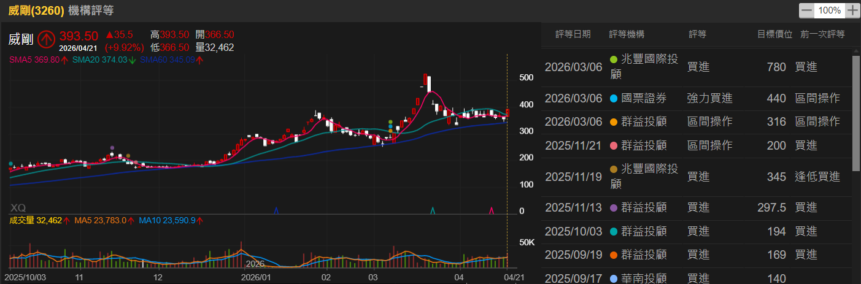This screenshot has height=284, width=861.
Task: Click the teal triangle marker on the chart axis
Action: 433,211
